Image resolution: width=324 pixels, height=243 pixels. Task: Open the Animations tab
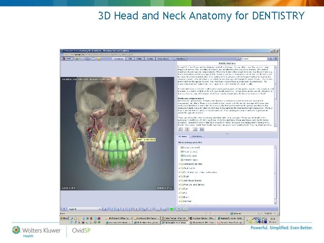coord(163,58)
